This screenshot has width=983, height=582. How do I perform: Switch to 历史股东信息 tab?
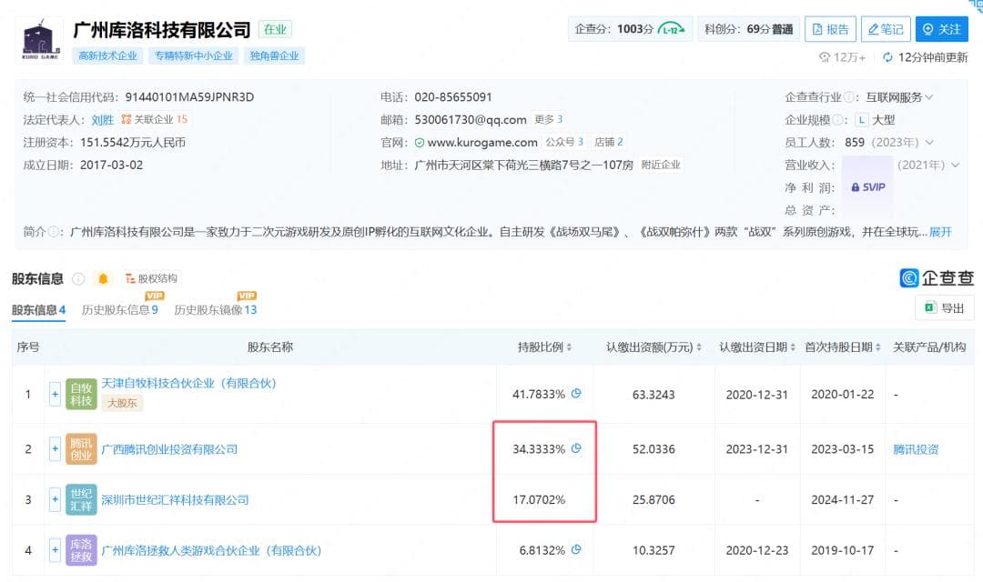tap(119, 310)
